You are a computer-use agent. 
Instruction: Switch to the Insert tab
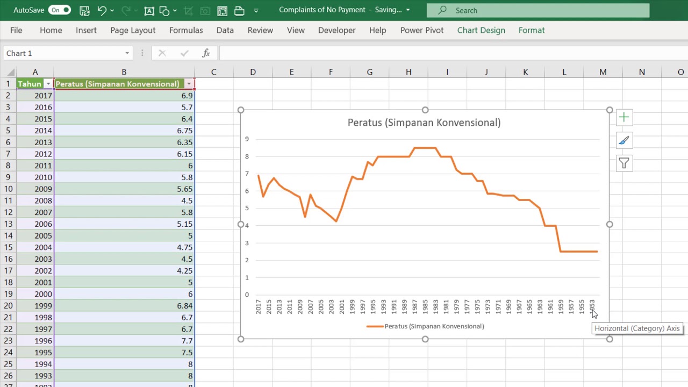pos(86,30)
